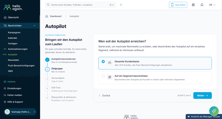
Task: Click the hello again logo in the sidebar
Action: 13,8
